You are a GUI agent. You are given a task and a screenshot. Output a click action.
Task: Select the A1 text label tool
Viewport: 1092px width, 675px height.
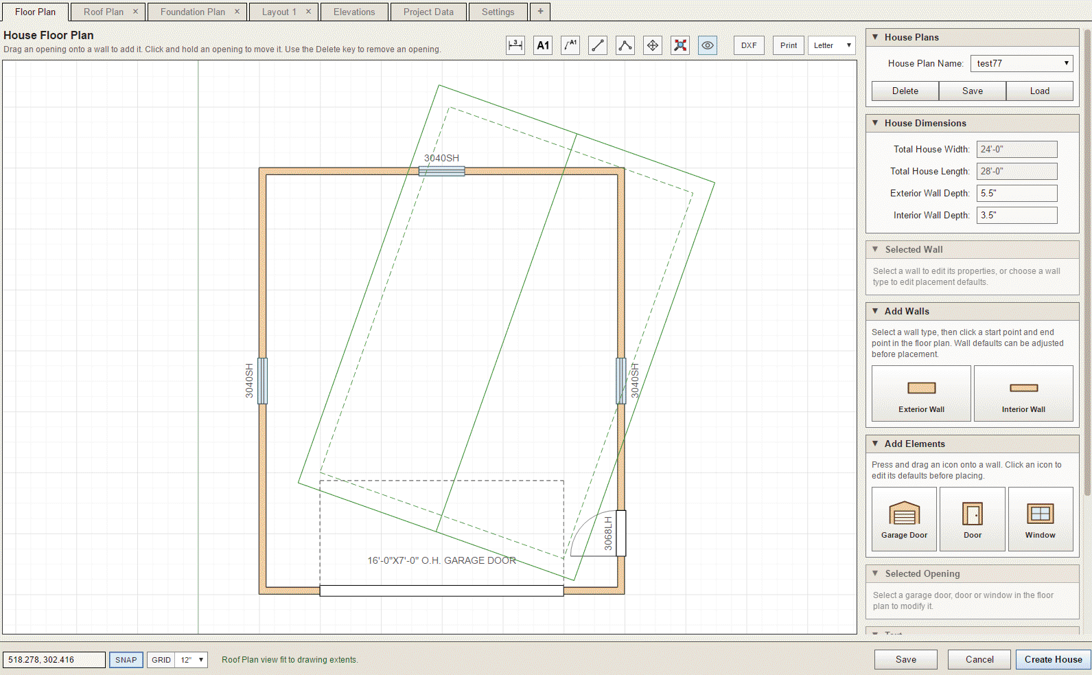pos(543,45)
